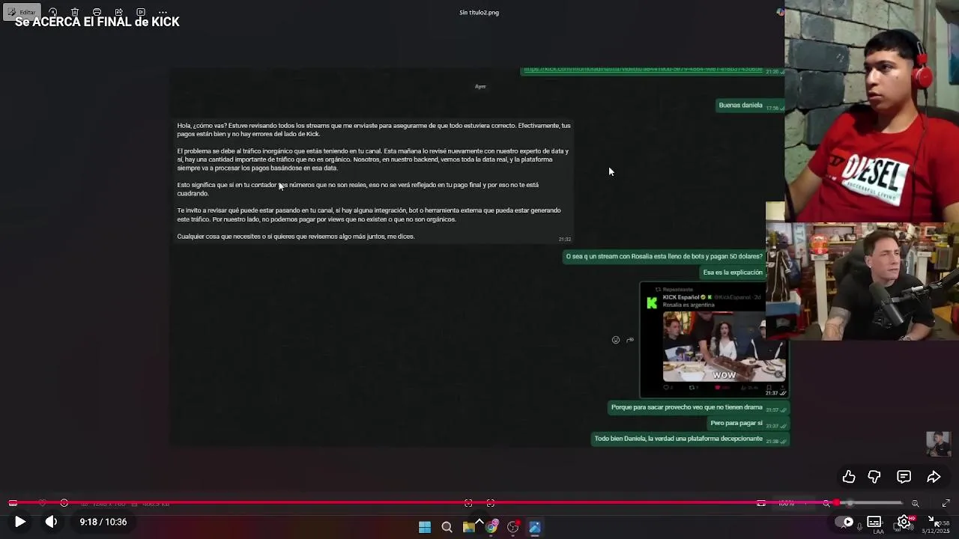Click the long 'Hola, ¿cómo vas?' message

coord(374,180)
